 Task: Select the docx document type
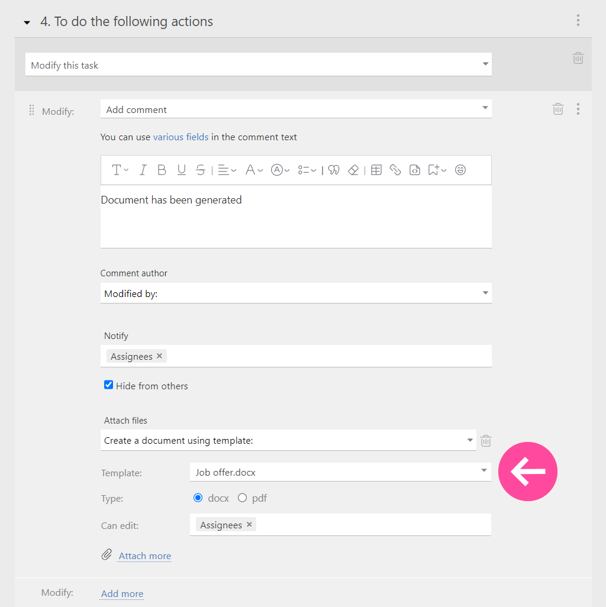pos(198,498)
